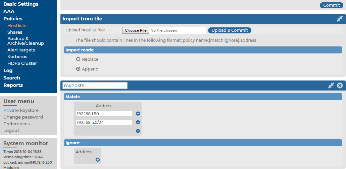Edit the myhosts policy name field
The image size is (346, 169).
[95, 86]
